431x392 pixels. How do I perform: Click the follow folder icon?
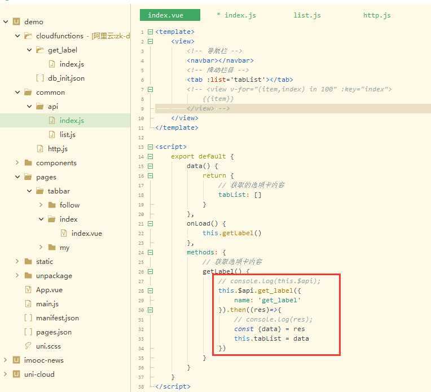pyautogui.click(x=52, y=205)
